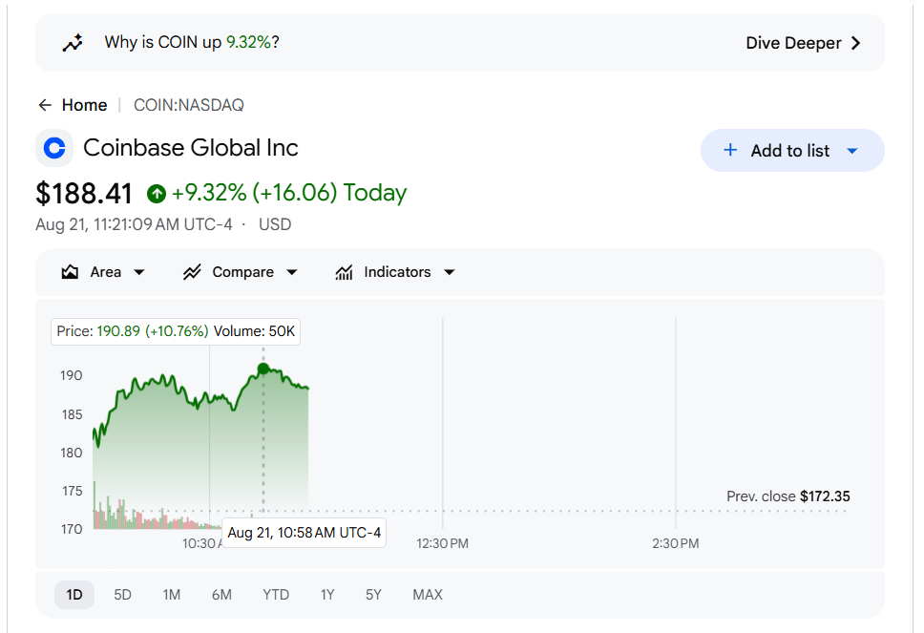Select the 5D time range tab
924x633 pixels.
click(x=122, y=595)
